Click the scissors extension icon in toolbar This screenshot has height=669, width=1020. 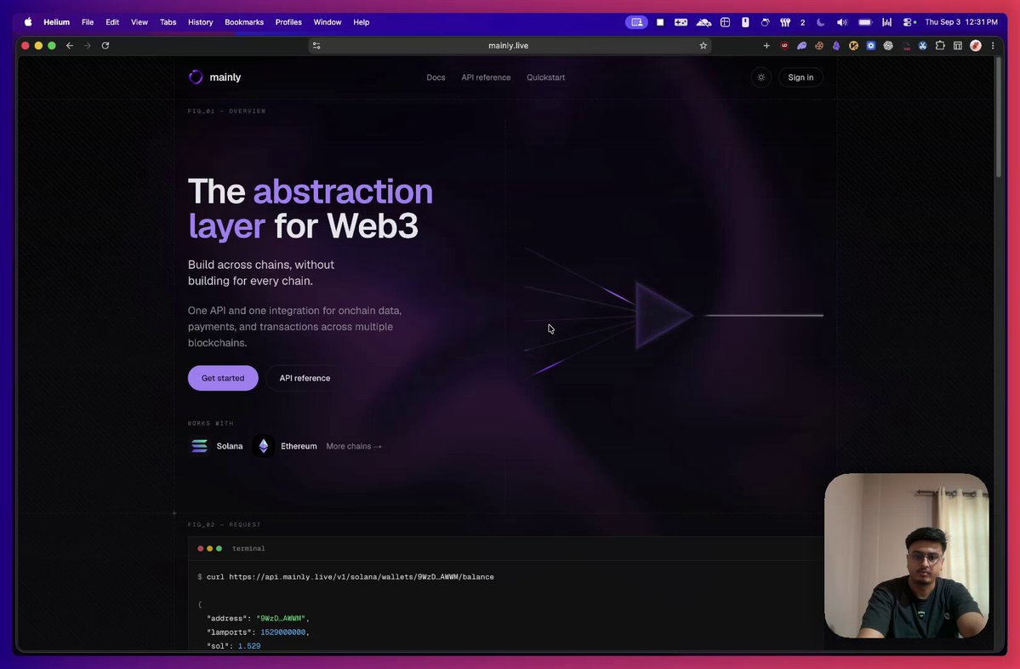click(922, 46)
